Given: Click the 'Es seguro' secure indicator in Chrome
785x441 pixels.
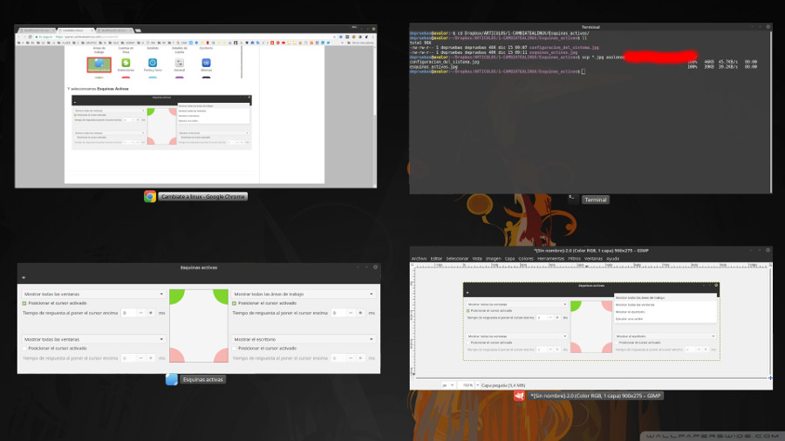Looking at the screenshot, I should pos(44,37).
